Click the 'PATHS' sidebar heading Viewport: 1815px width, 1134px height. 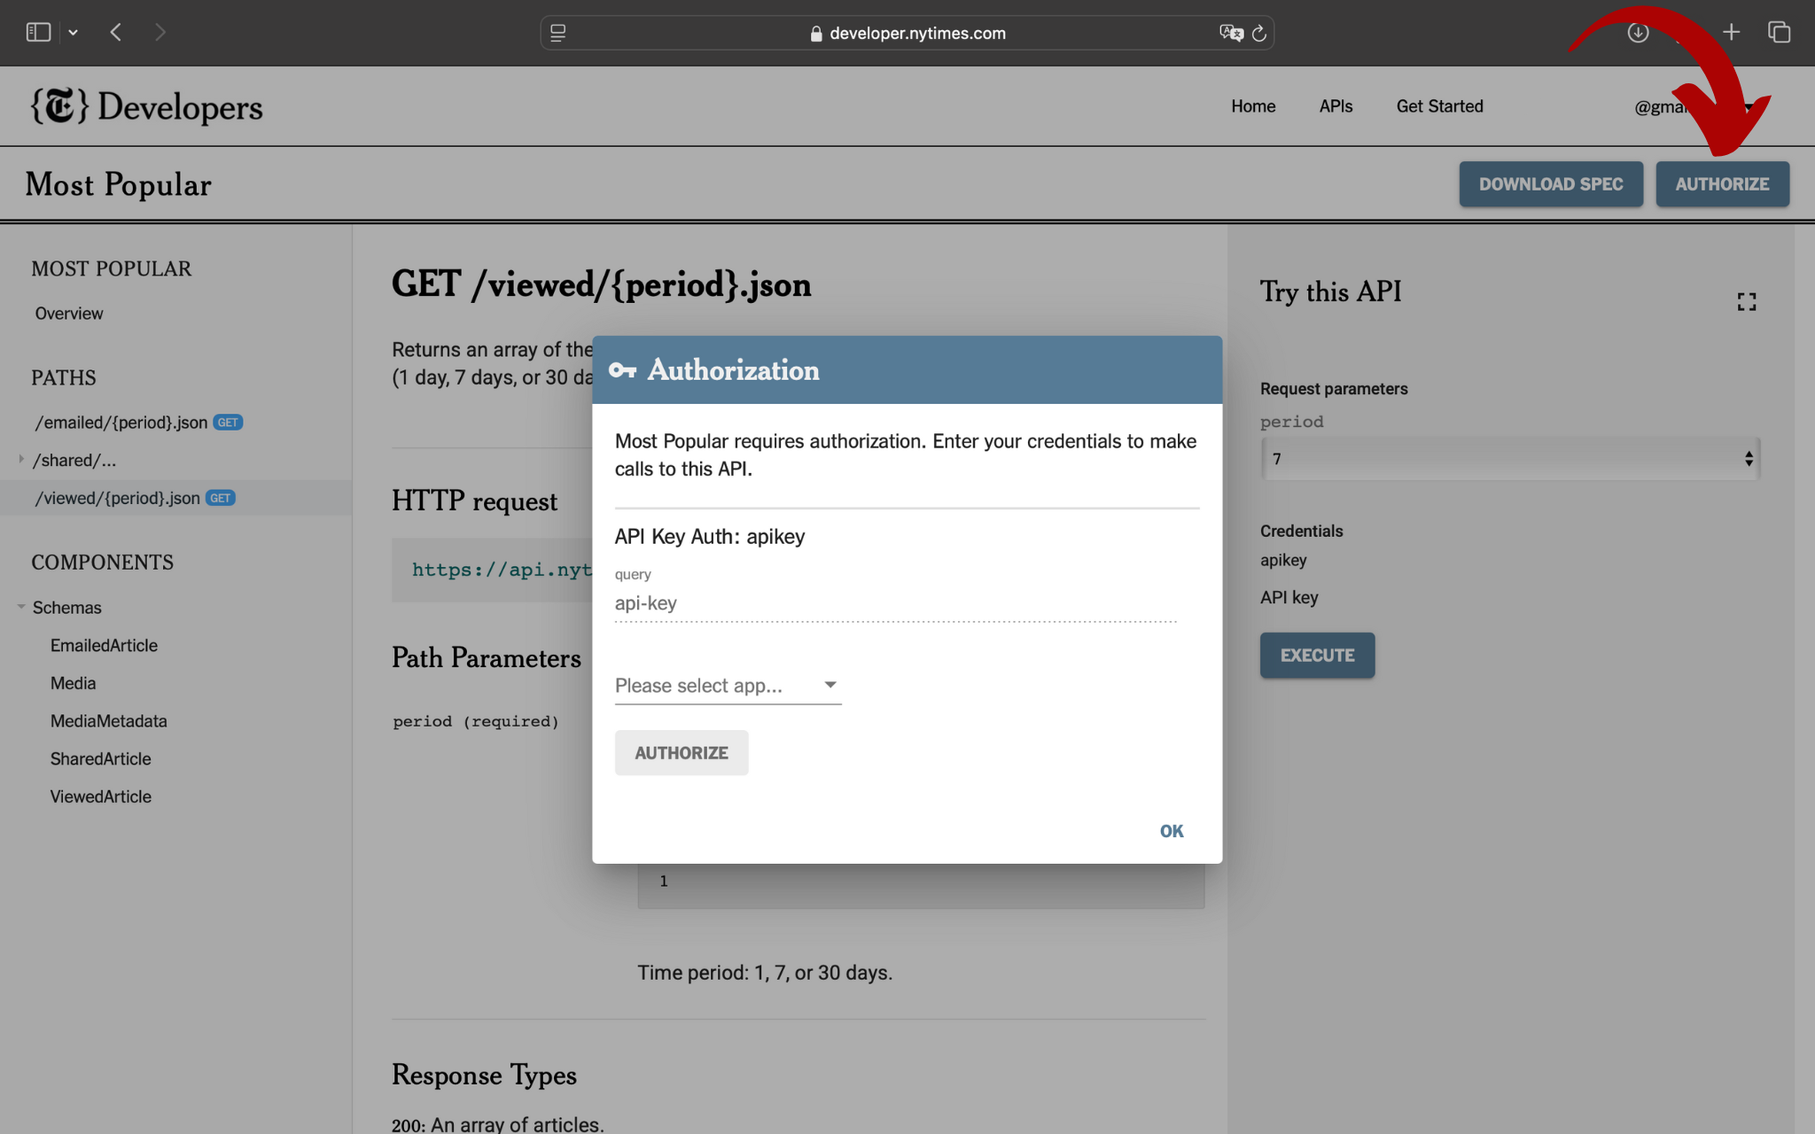click(64, 378)
